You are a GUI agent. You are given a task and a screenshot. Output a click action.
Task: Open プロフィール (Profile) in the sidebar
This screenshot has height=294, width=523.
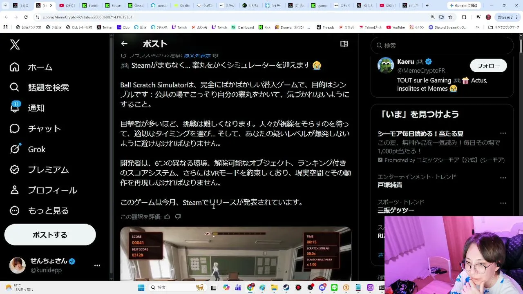43,190
